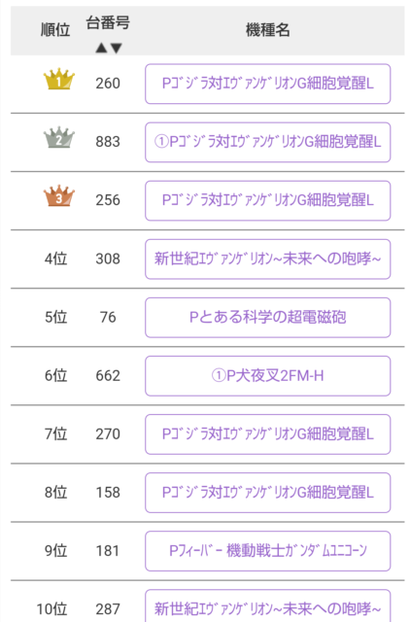Select ①P犬夜叉2FM-H machine button
The height and width of the screenshot is (622, 410).
(267, 376)
